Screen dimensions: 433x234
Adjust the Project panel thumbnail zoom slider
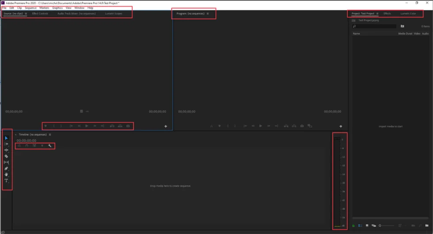click(386, 226)
